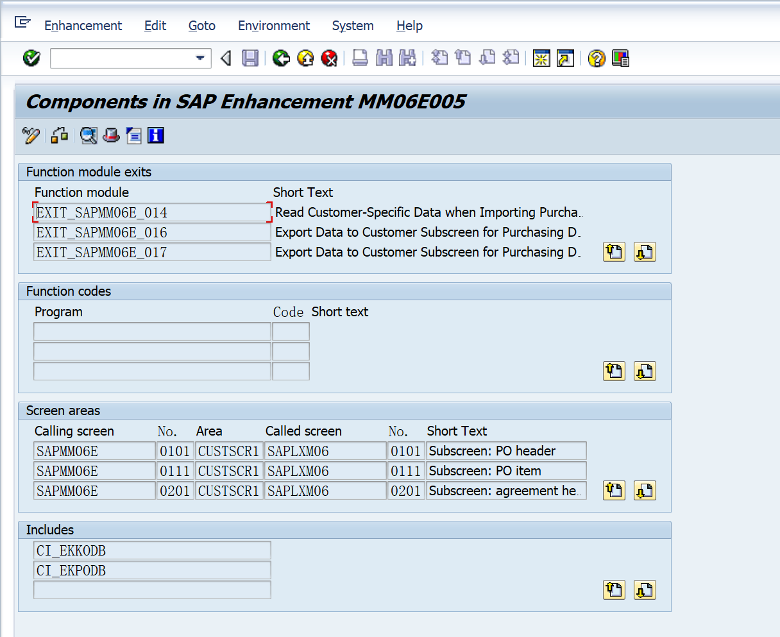
Task: Toggle Display/Change mode with pencil icon
Action: (31, 135)
